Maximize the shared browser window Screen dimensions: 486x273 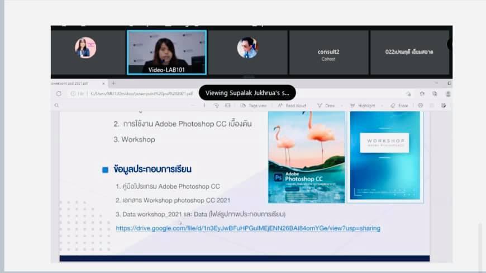click(x=450, y=83)
